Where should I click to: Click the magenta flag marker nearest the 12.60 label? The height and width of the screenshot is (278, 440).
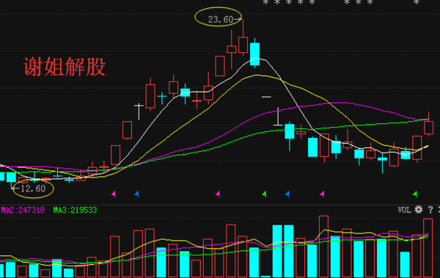pos(114,194)
